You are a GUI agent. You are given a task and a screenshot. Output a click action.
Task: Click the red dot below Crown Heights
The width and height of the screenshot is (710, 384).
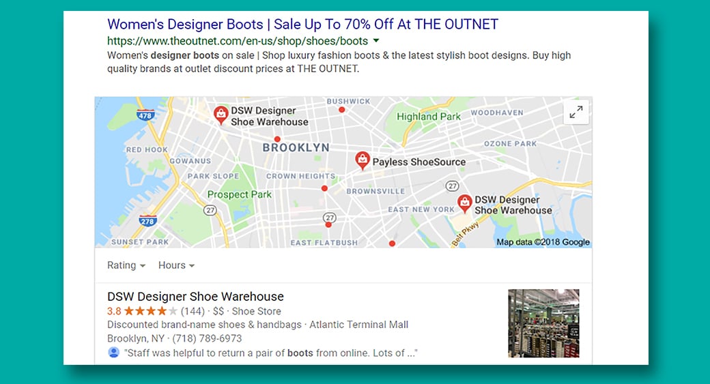click(x=324, y=188)
